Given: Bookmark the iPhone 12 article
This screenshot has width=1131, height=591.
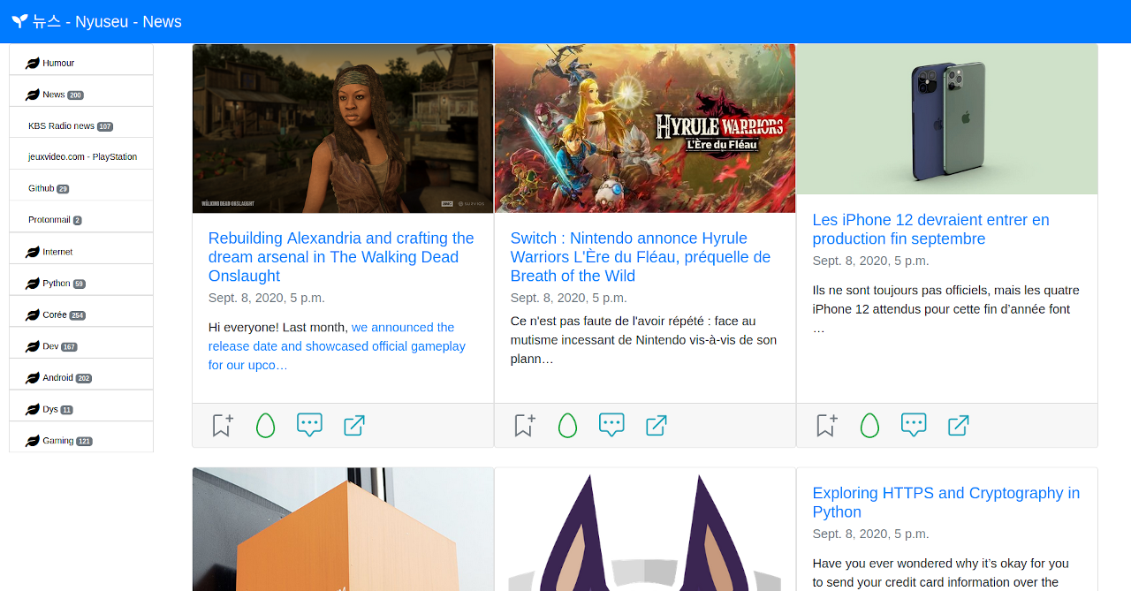Looking at the screenshot, I should coord(826,425).
